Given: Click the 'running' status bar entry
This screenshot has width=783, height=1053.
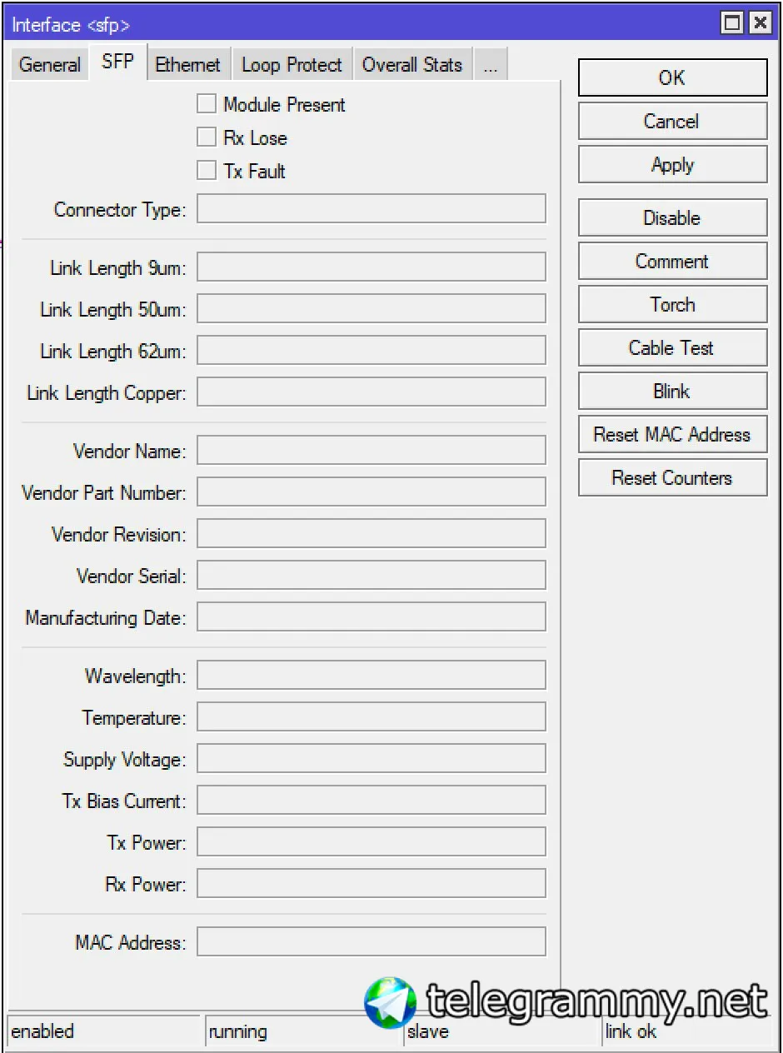Looking at the screenshot, I should coord(303,1031).
